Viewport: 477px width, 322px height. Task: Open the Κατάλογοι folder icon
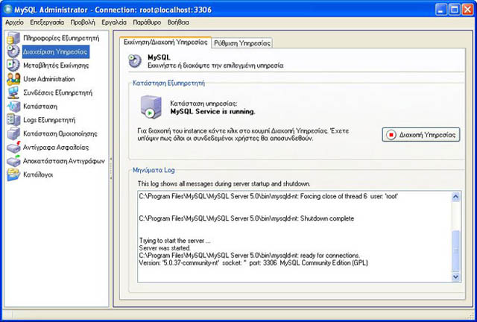(13, 174)
